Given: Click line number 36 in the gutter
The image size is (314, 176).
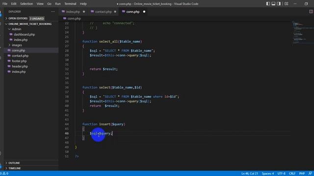Looking at the screenshot, I should click(67, 88).
